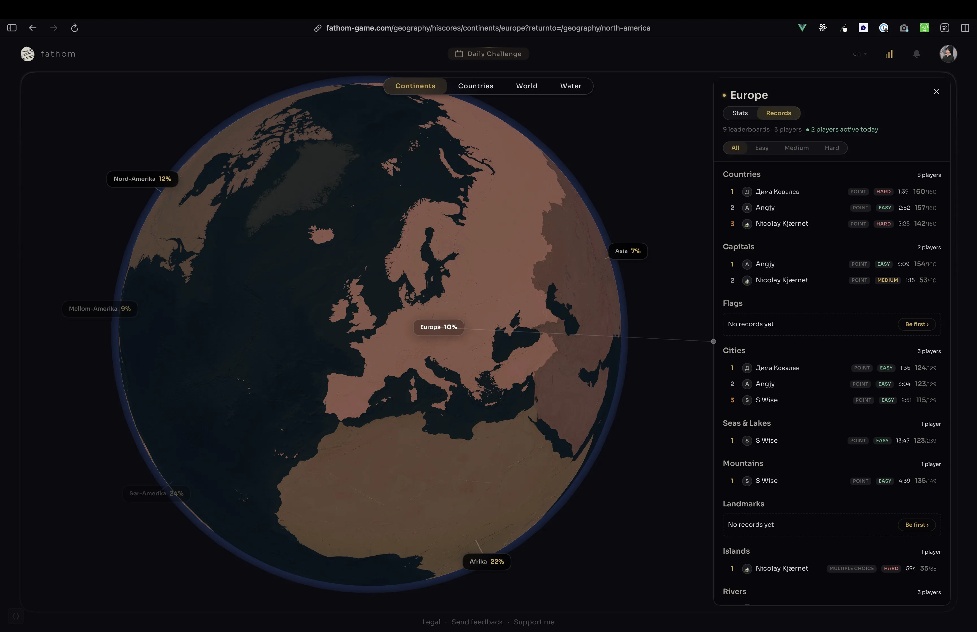Open the user profile avatar
977x632 pixels.
[x=948, y=54]
